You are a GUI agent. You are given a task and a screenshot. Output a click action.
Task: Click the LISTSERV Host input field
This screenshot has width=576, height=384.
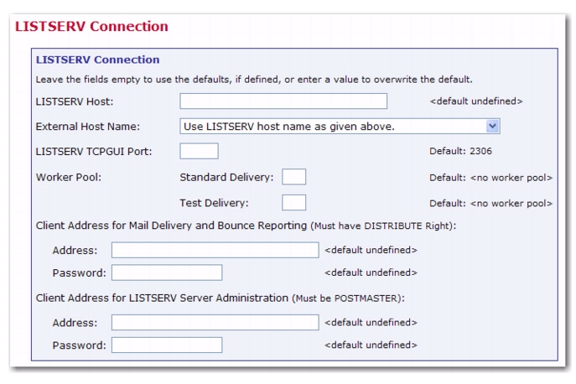pyautogui.click(x=283, y=101)
